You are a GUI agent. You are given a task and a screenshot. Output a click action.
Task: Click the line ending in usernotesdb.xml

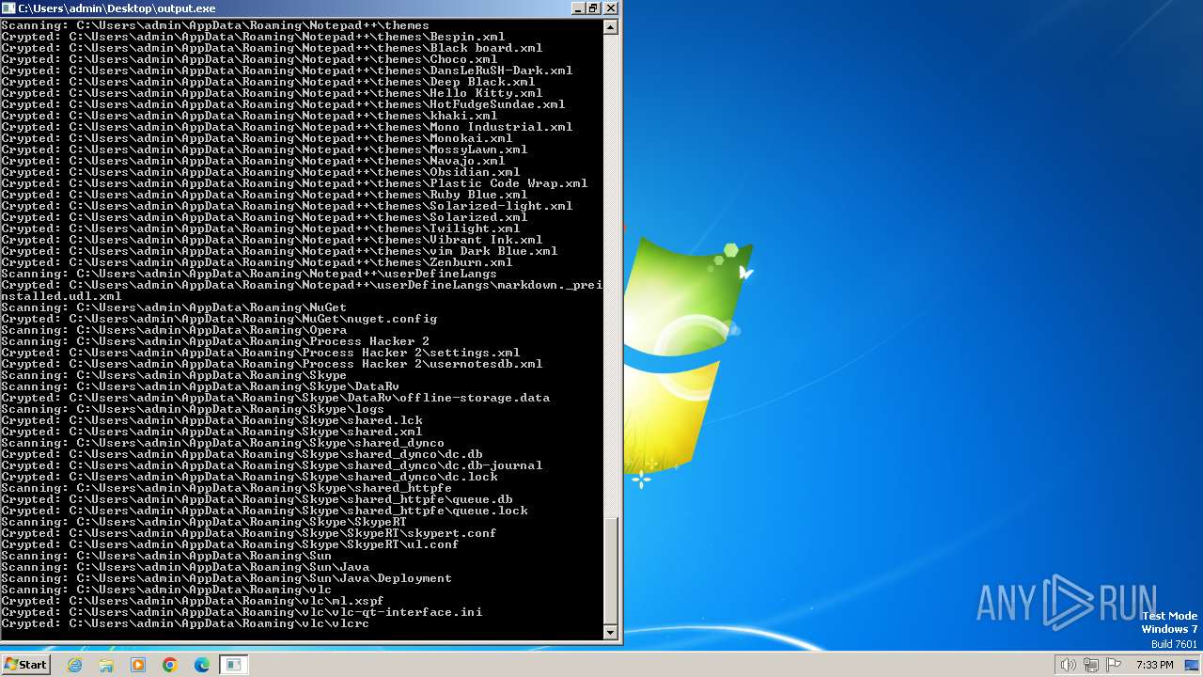pos(272,364)
